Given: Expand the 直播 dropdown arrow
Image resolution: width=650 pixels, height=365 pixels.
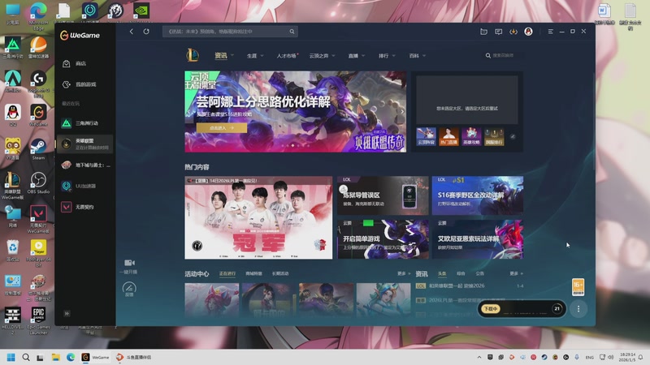Looking at the screenshot, I should click(363, 55).
